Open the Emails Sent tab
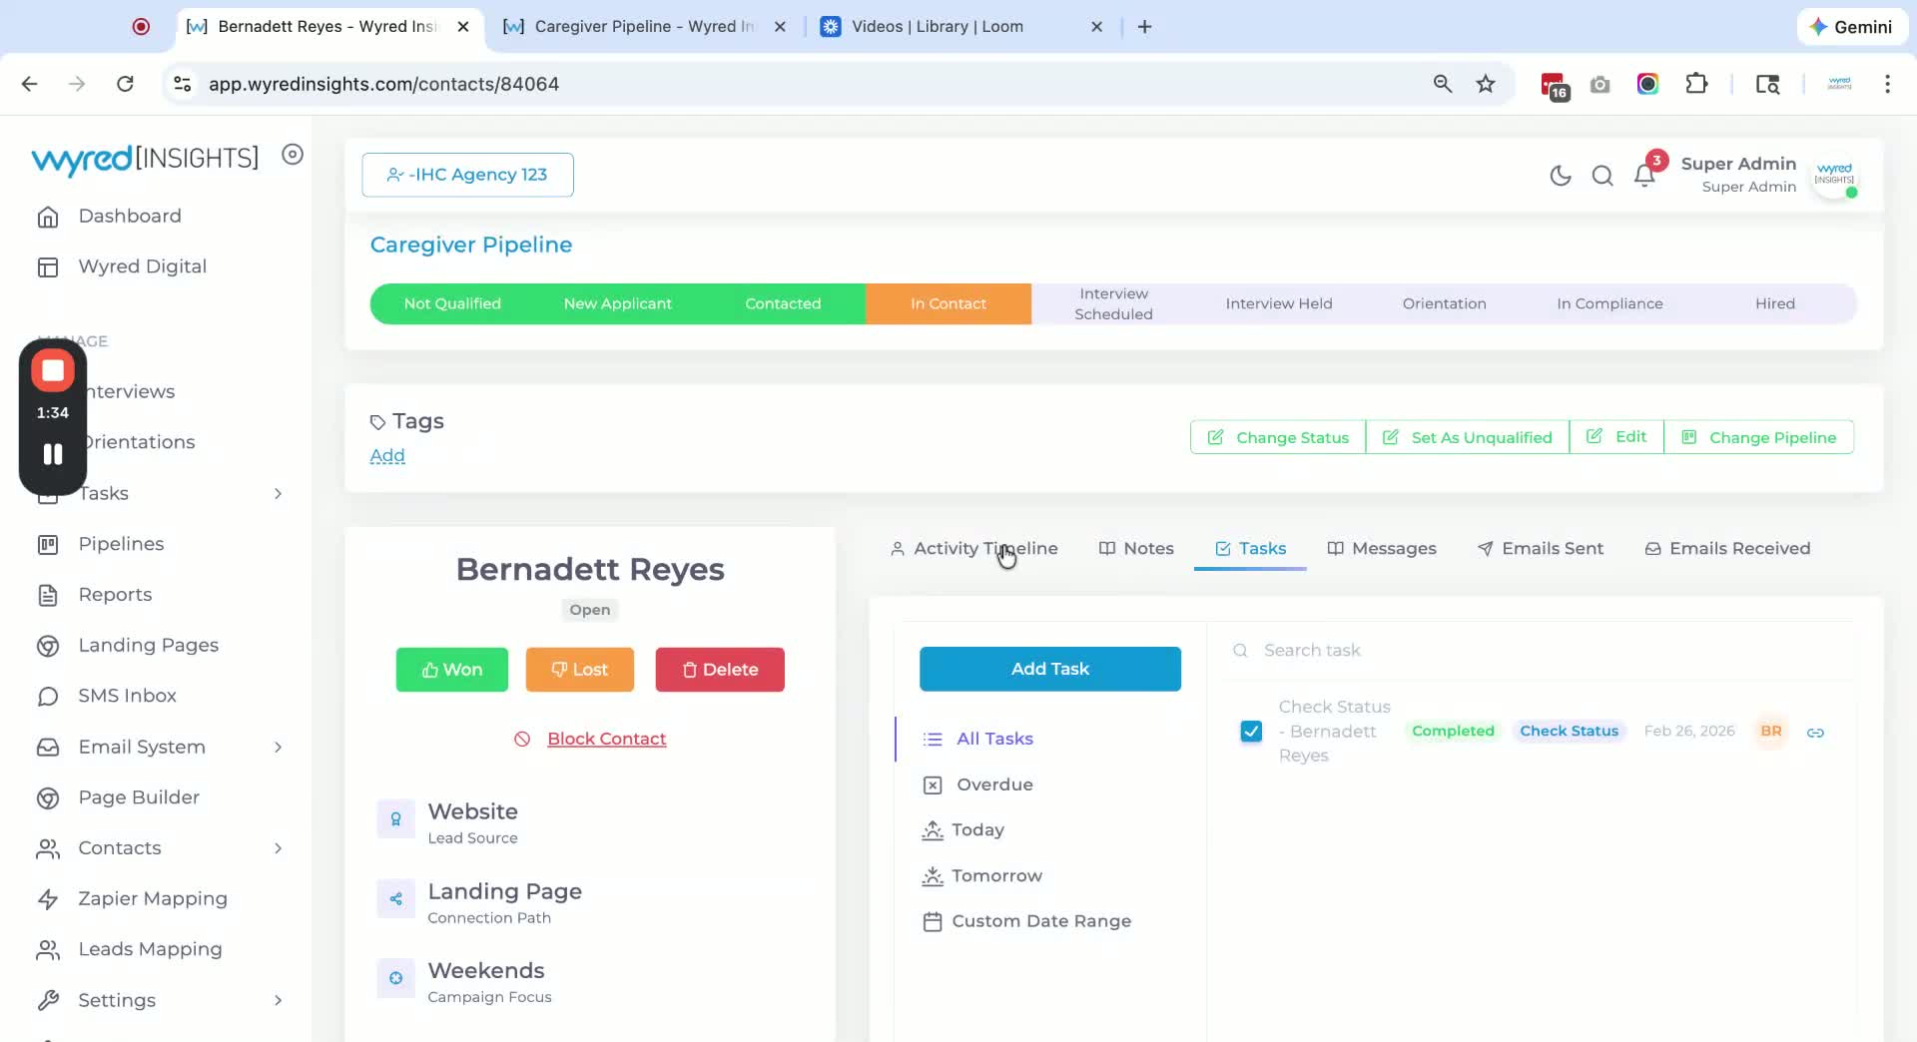The image size is (1917, 1042). click(x=1541, y=549)
